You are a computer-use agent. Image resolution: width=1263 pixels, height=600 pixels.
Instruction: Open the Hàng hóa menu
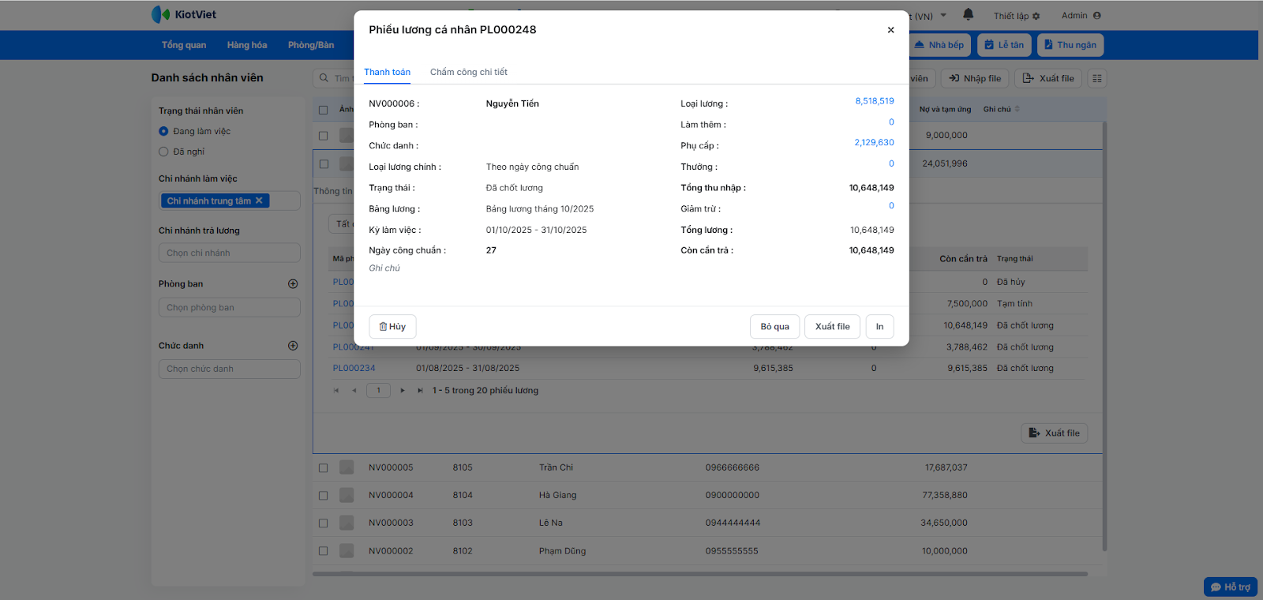point(247,45)
